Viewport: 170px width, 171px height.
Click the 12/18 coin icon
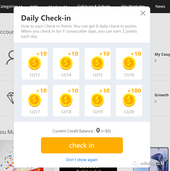pos(66,100)
